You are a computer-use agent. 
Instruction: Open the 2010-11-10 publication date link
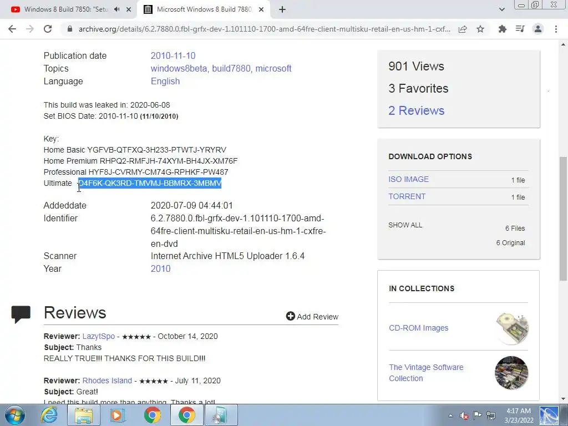click(173, 56)
